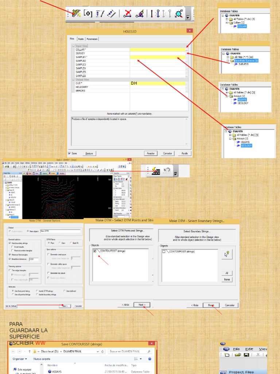280x374 pixels.
Task: Click the Restore button in HOLES3D
Action: point(89,153)
